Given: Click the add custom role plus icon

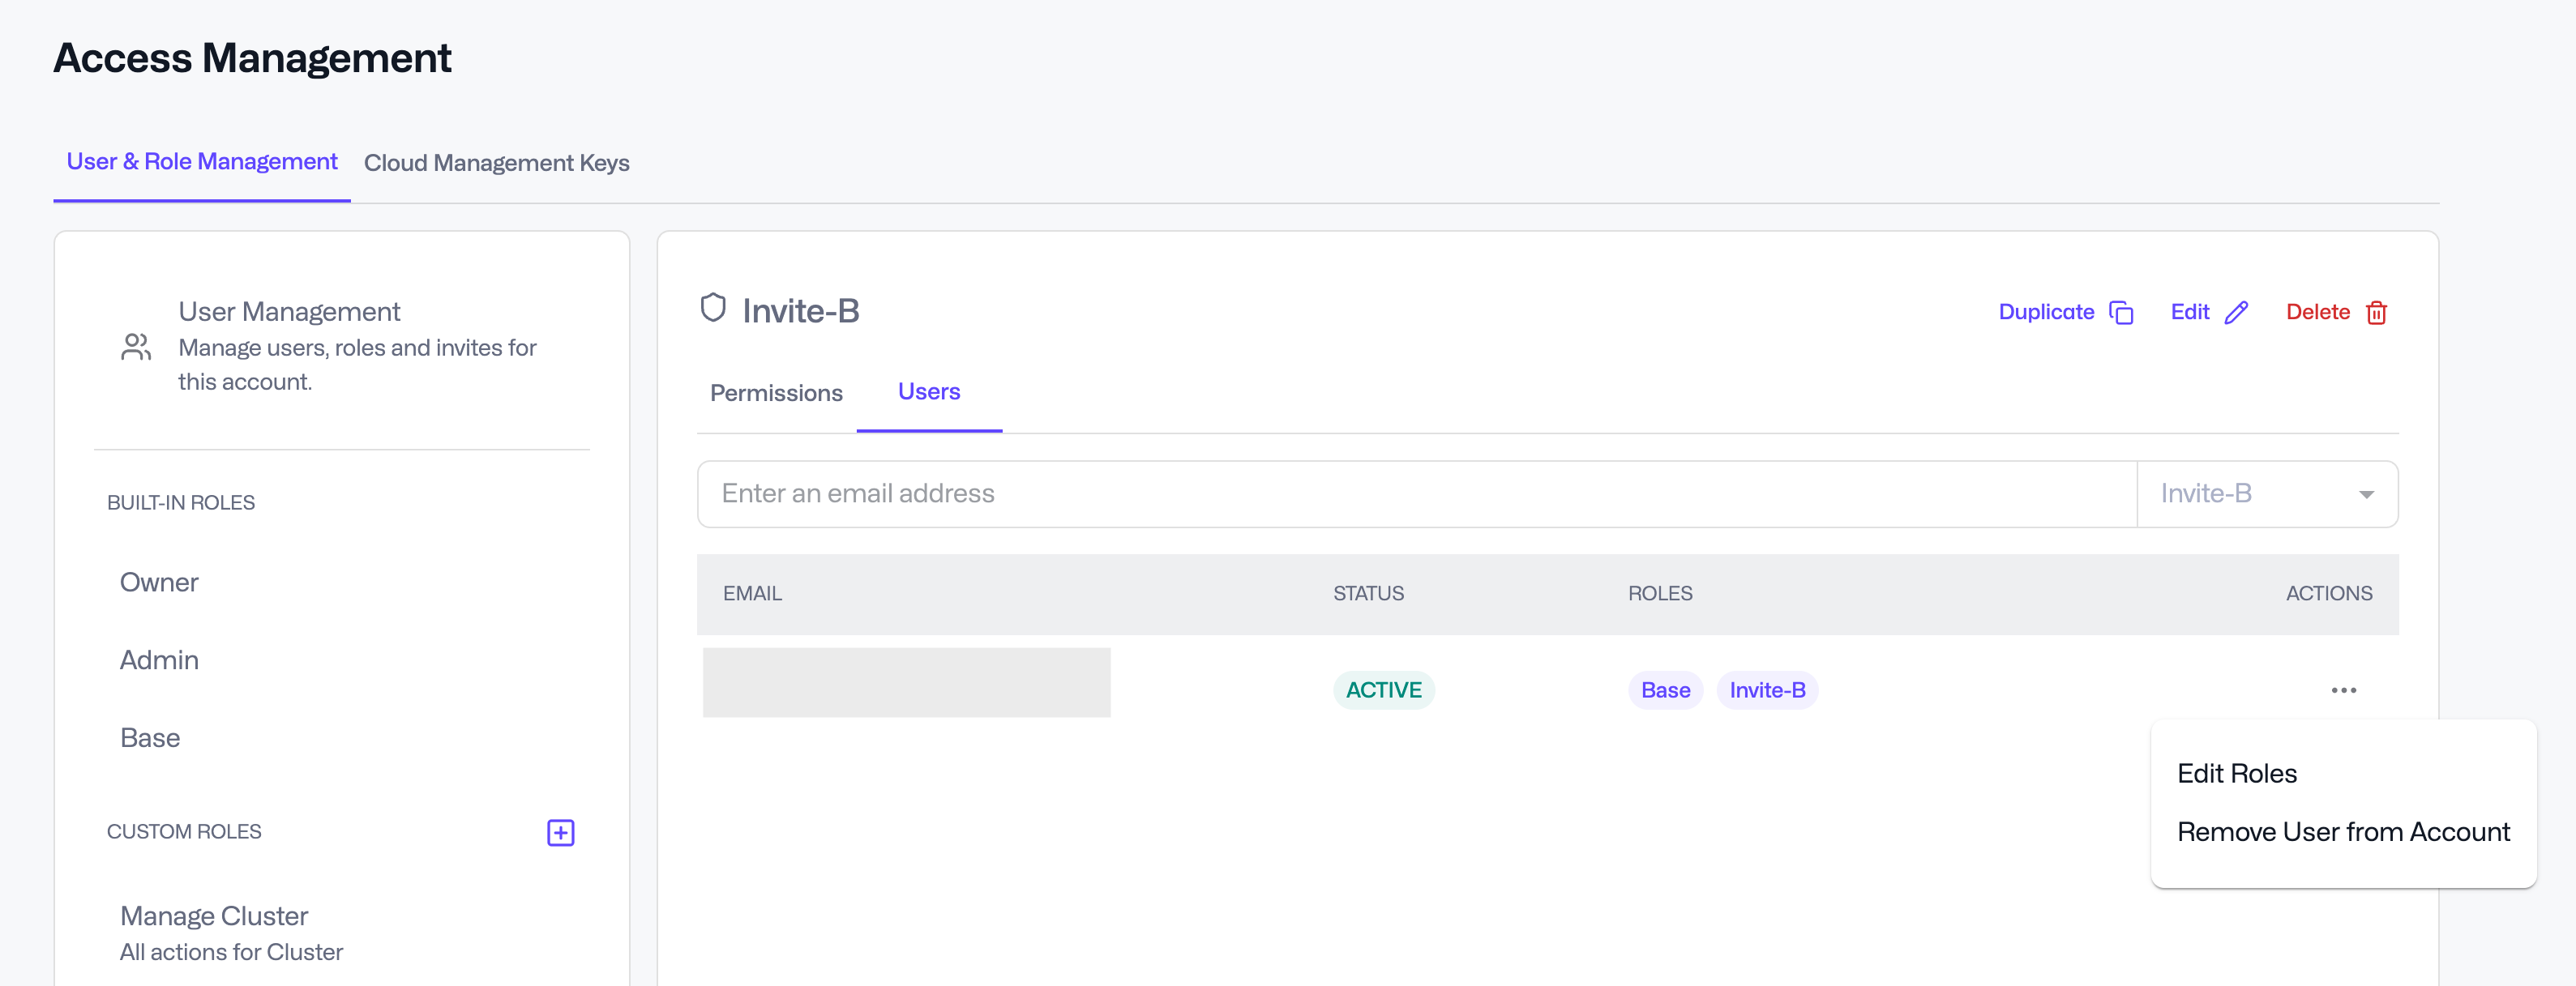Looking at the screenshot, I should pos(560,832).
